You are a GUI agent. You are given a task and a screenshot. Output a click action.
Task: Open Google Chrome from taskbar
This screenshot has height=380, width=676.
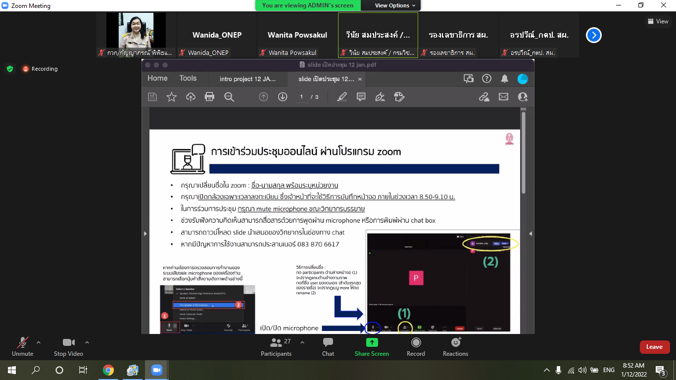point(108,370)
